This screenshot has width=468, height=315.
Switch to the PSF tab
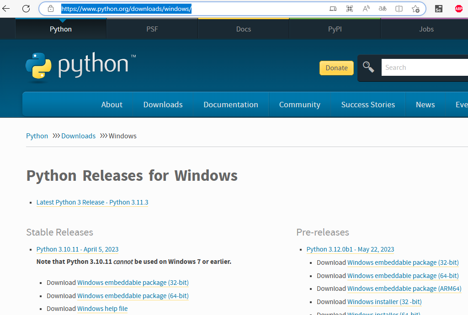click(152, 29)
